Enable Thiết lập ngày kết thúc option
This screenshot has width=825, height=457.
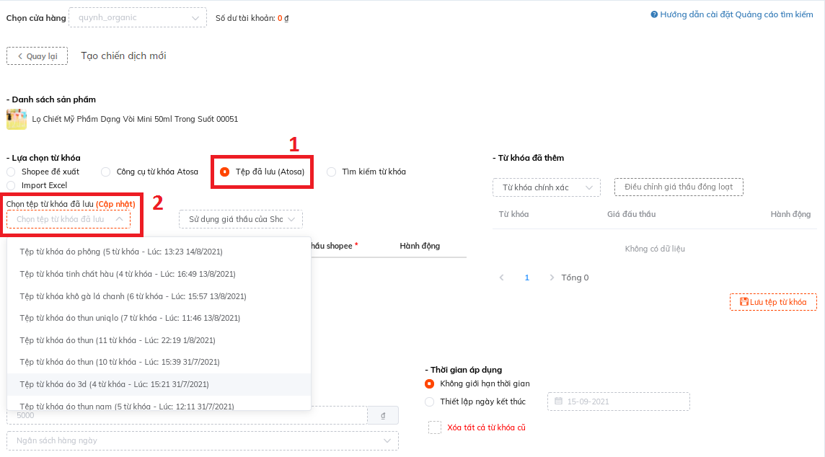[x=430, y=401]
